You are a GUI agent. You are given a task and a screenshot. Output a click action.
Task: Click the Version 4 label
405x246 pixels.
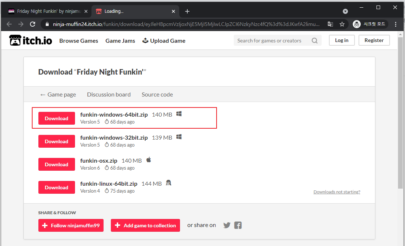90,191
